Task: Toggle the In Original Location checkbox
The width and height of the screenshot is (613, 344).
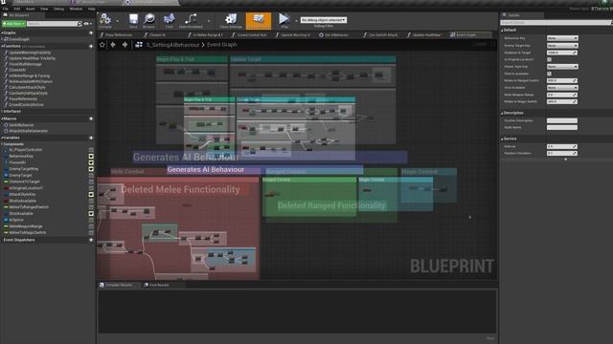Action: pyautogui.click(x=549, y=59)
